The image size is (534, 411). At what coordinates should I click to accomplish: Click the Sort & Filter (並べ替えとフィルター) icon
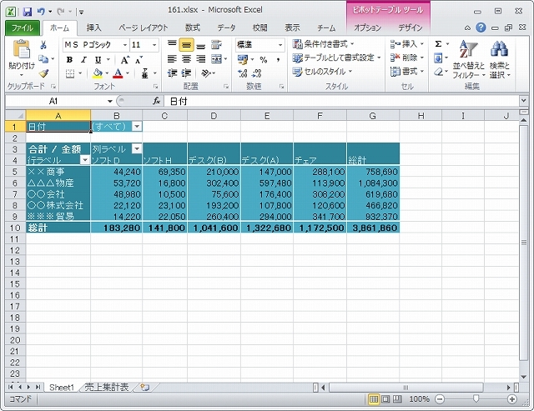click(470, 53)
